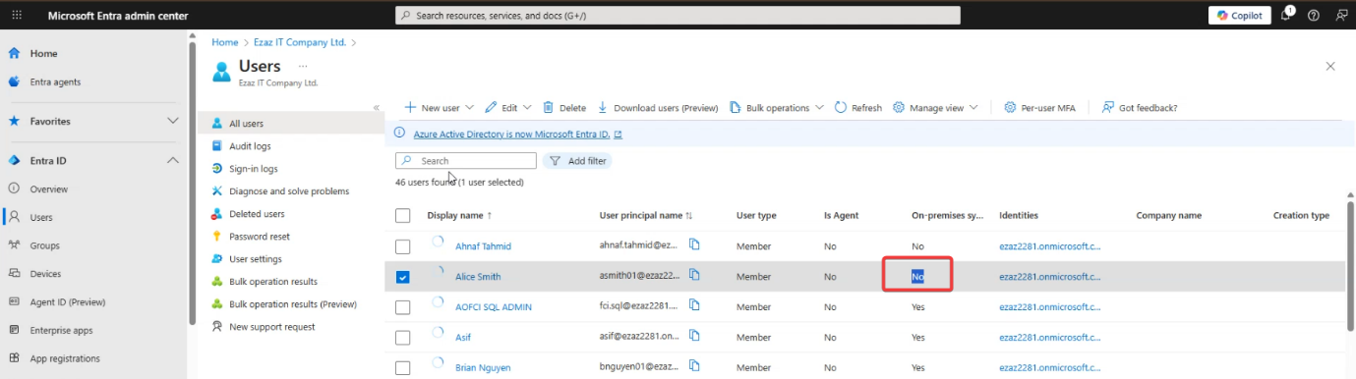Tick the checkbox for Brian Nguyen
1356x379 pixels.
[402, 368]
